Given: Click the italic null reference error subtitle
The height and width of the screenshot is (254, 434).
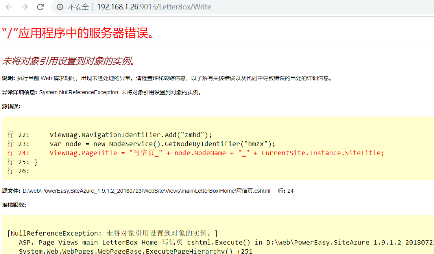Looking at the screenshot, I should [68, 61].
